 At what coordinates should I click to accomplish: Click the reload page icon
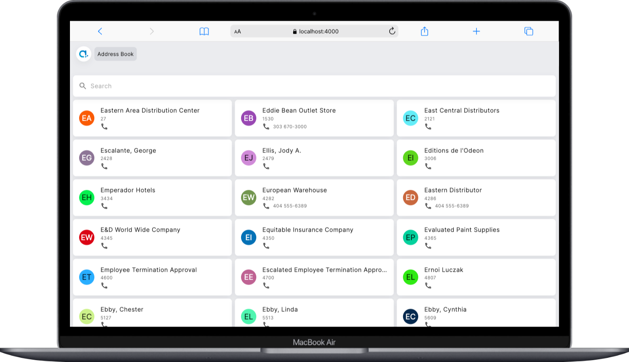[x=392, y=31]
